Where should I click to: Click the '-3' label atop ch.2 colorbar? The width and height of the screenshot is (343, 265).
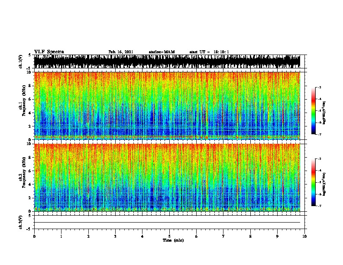[x=319, y=159]
